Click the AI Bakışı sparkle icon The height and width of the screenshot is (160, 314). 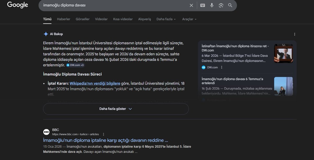46,34
